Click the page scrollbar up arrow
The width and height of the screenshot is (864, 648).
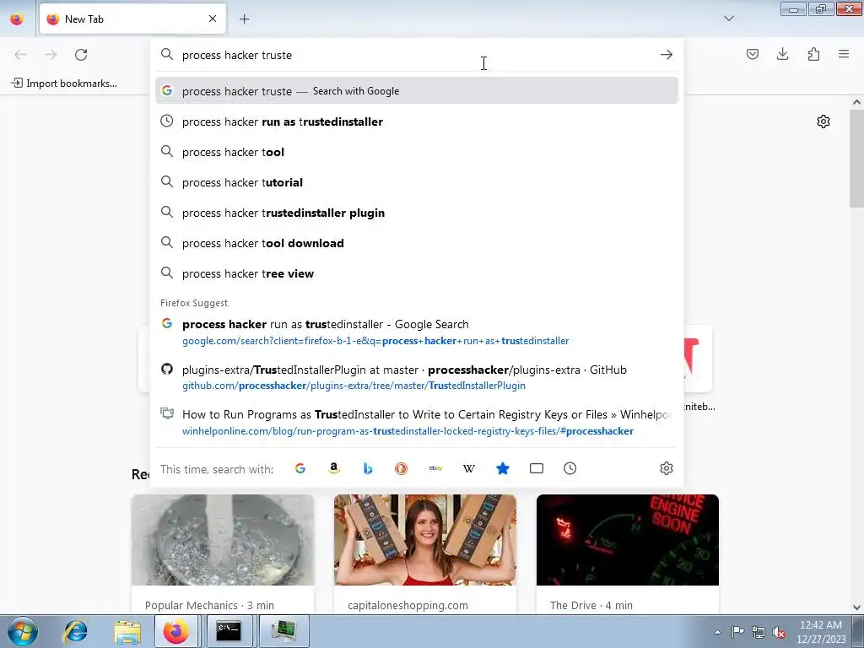[856, 102]
